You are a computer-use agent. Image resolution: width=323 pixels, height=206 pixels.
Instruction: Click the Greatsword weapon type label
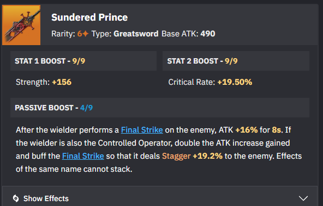point(136,34)
